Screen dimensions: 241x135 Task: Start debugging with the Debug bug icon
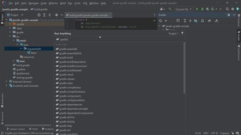click(x=202, y=9)
